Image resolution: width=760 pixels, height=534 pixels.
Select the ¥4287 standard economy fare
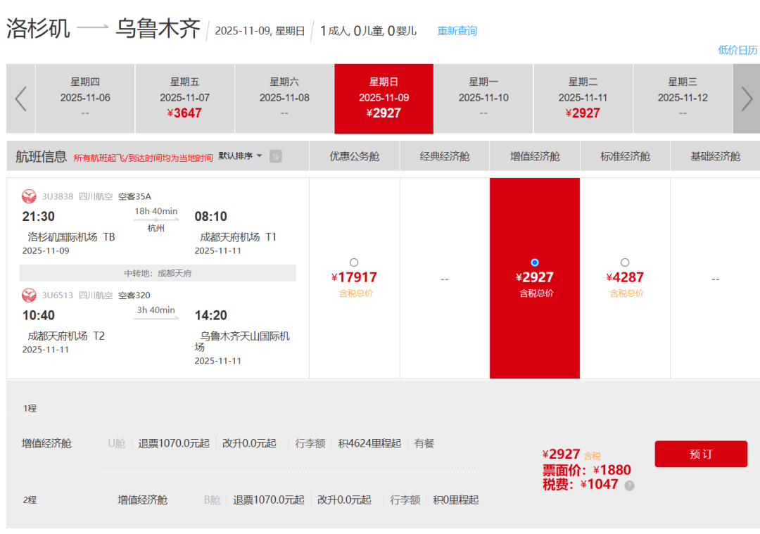pos(625,262)
